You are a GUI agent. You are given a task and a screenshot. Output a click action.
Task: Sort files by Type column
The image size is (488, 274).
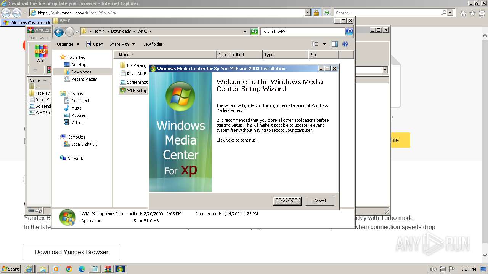tap(285, 55)
